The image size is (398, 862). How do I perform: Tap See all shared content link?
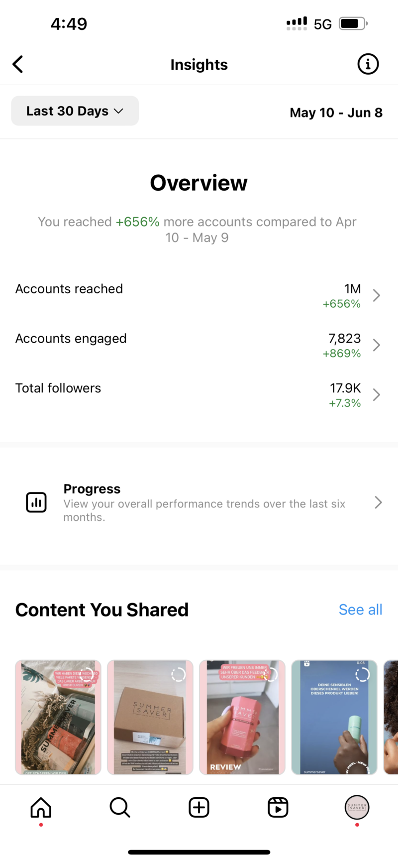(x=361, y=610)
